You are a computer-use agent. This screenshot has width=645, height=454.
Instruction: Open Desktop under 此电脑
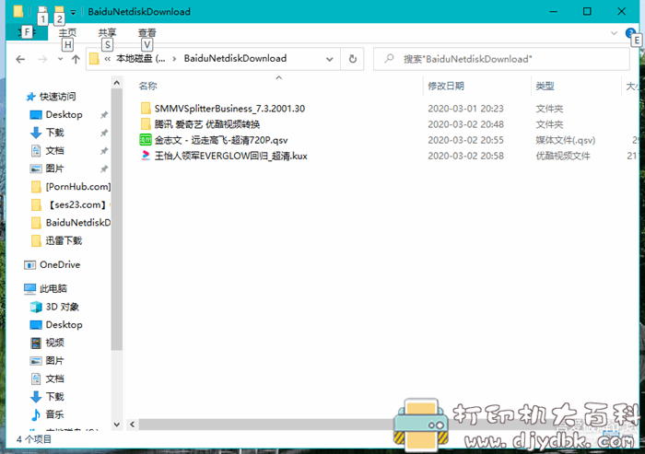point(64,325)
